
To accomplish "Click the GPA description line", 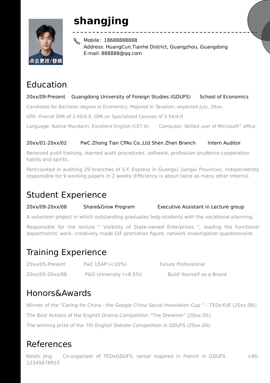I will click(x=105, y=117).
